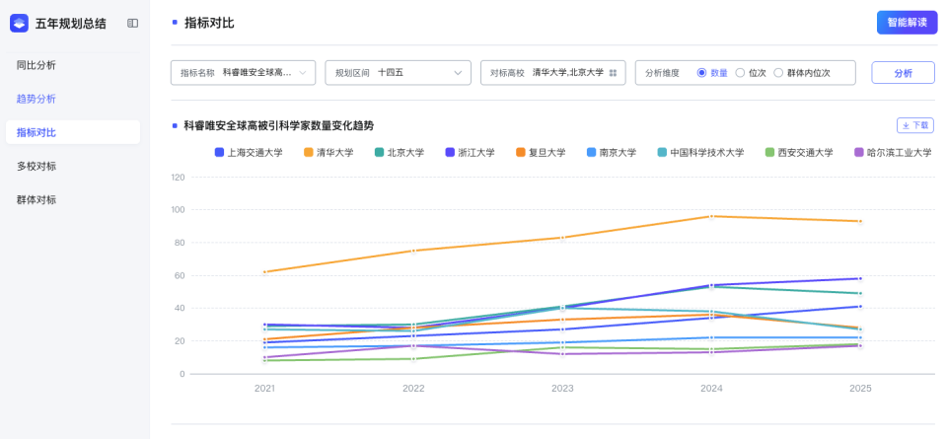Collapse the sidebar with the panel icon

(133, 23)
